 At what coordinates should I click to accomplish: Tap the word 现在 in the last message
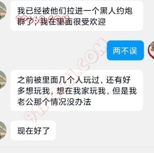click(25, 131)
